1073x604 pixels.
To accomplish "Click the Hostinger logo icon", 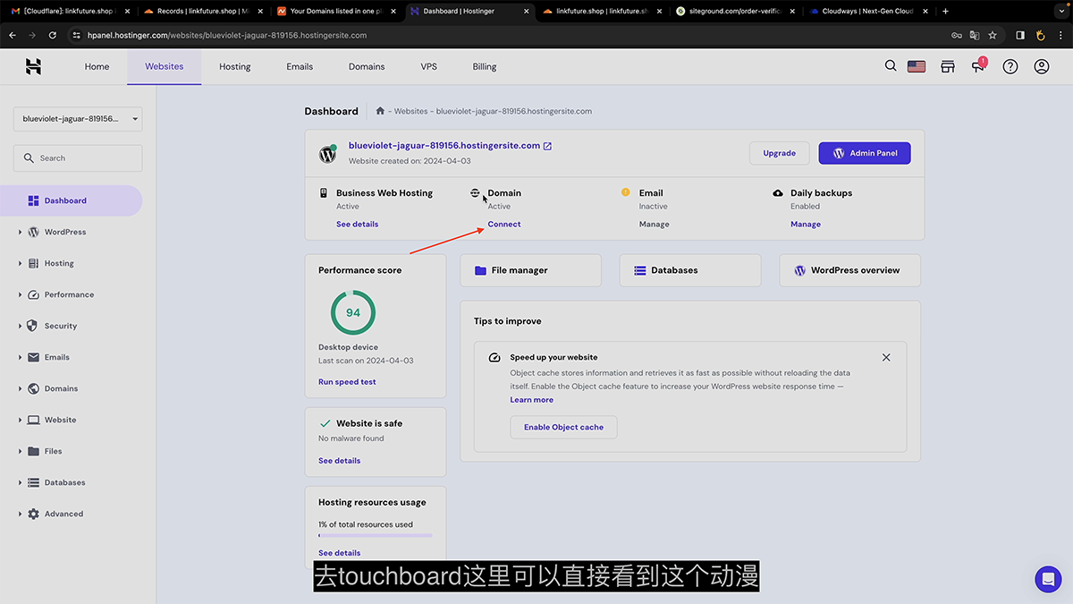I will click(33, 66).
